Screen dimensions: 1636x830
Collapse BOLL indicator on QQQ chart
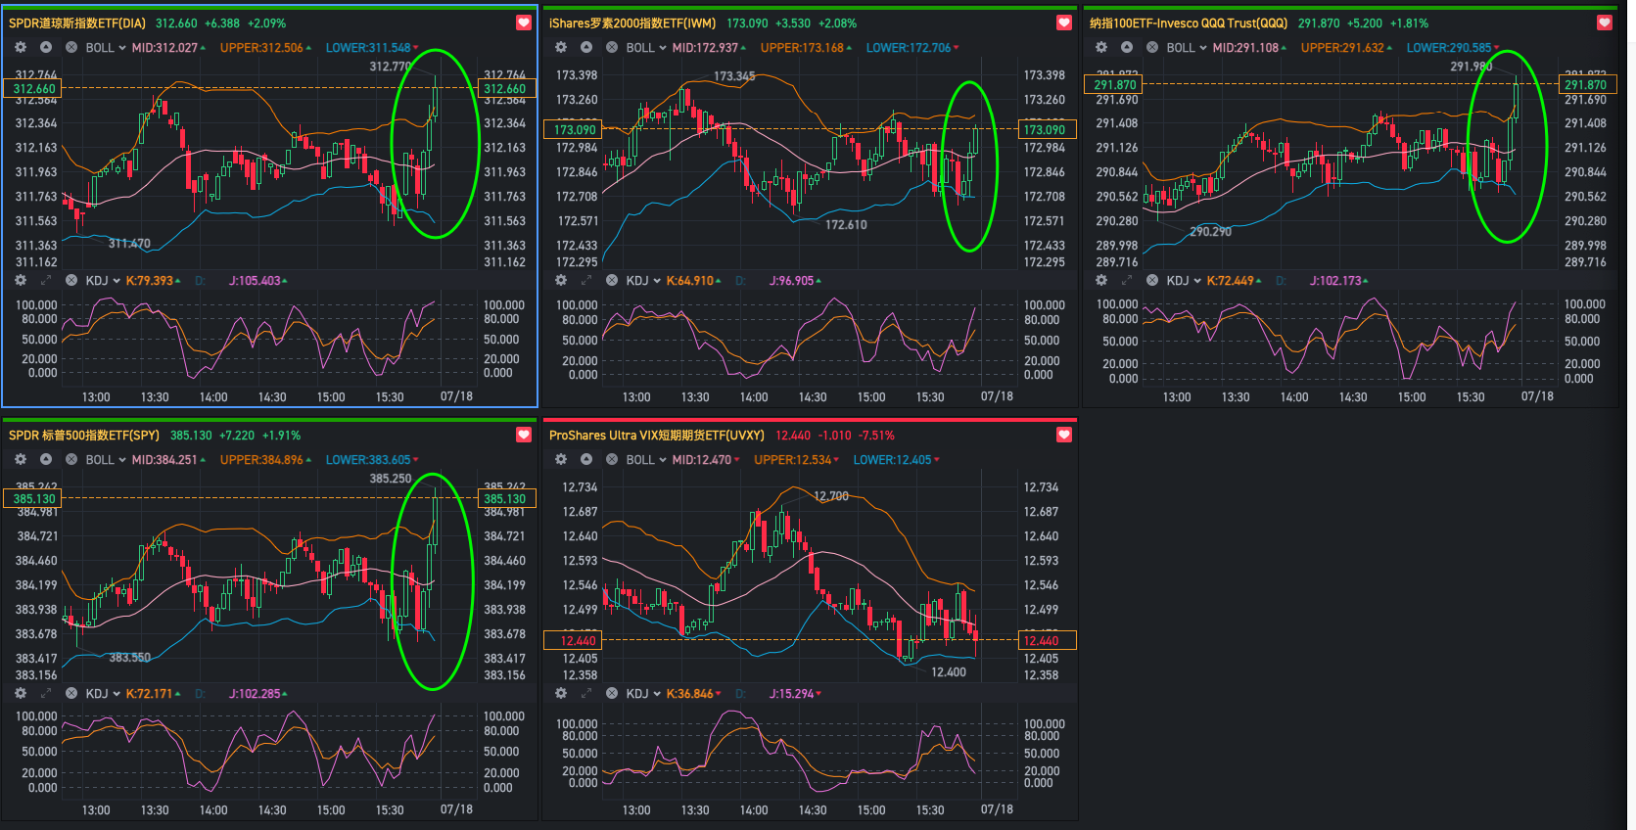pyautogui.click(x=1127, y=47)
